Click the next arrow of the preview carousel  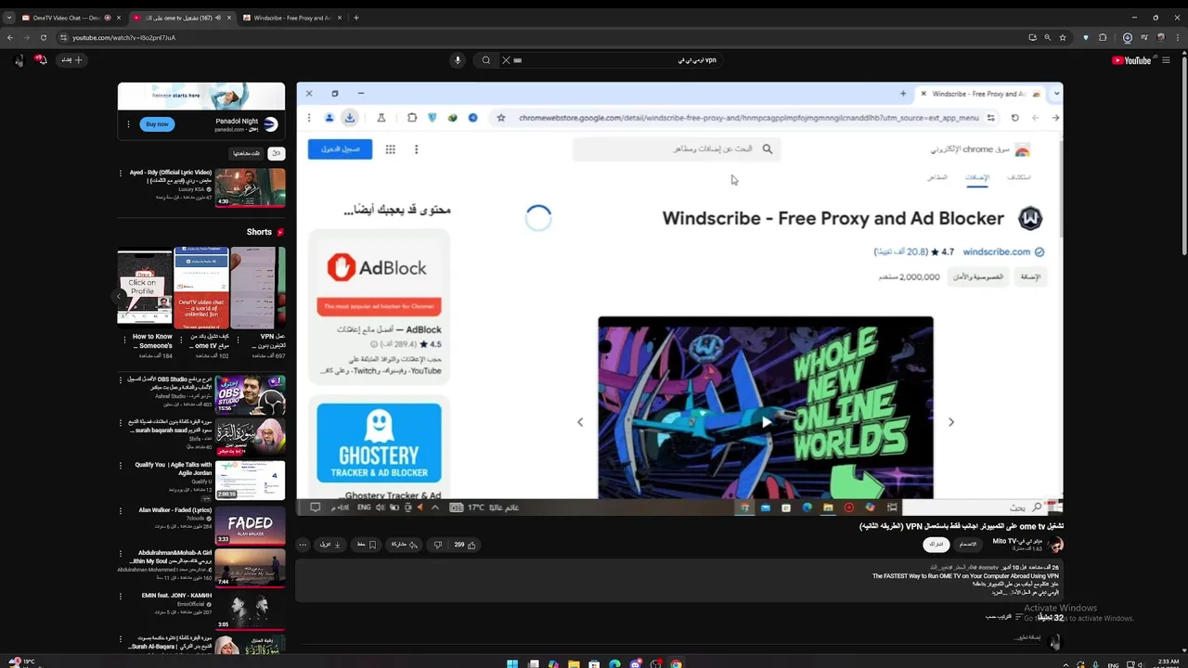950,422
